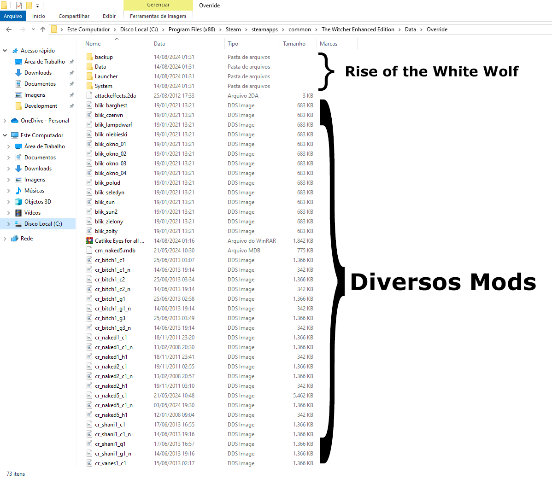Click the Properties icon in quick access toolbar
The image size is (552, 479).
[x=18, y=5]
